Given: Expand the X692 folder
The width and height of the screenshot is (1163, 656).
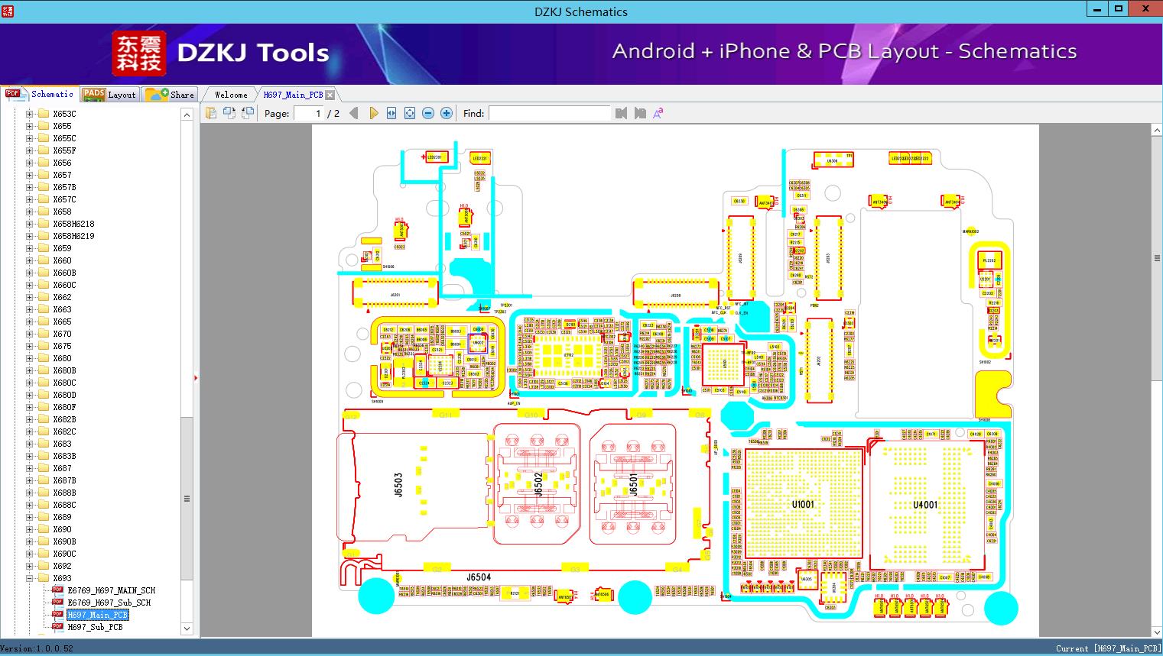Looking at the screenshot, I should point(30,566).
